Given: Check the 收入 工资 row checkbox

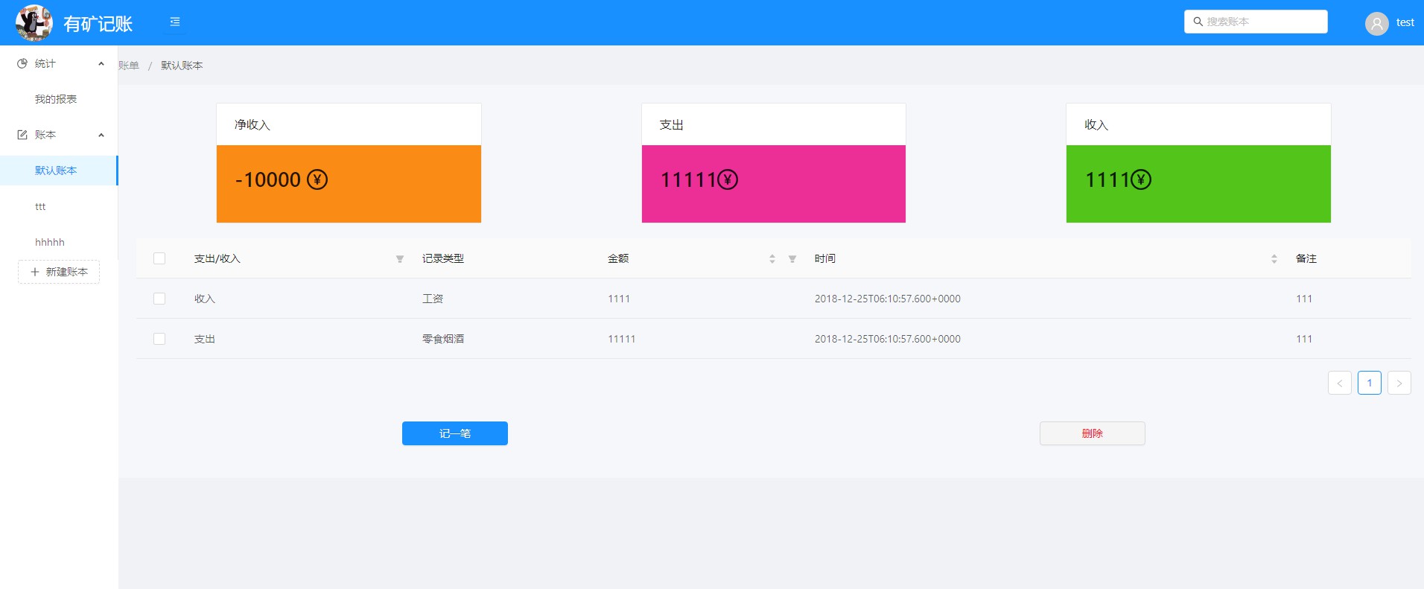Looking at the screenshot, I should pyautogui.click(x=159, y=299).
